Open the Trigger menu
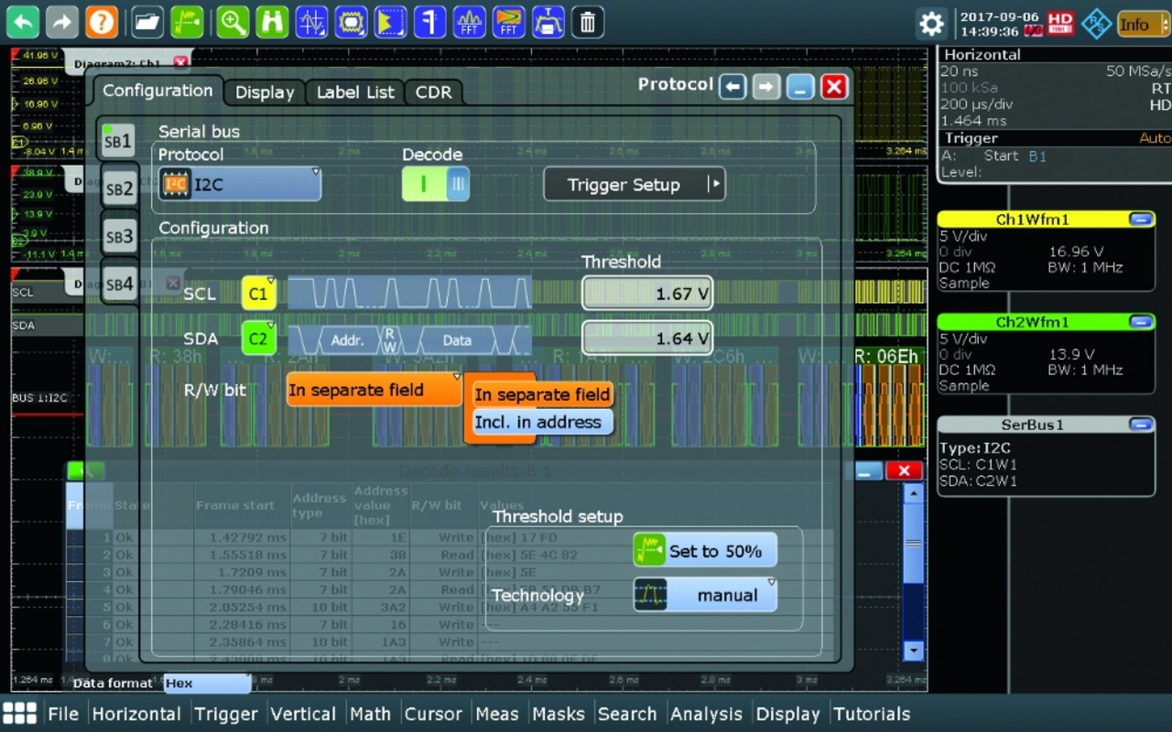The height and width of the screenshot is (732, 1172). point(226,714)
